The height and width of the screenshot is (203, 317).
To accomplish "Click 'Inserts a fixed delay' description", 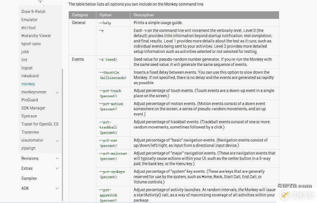I will click(204, 78).
